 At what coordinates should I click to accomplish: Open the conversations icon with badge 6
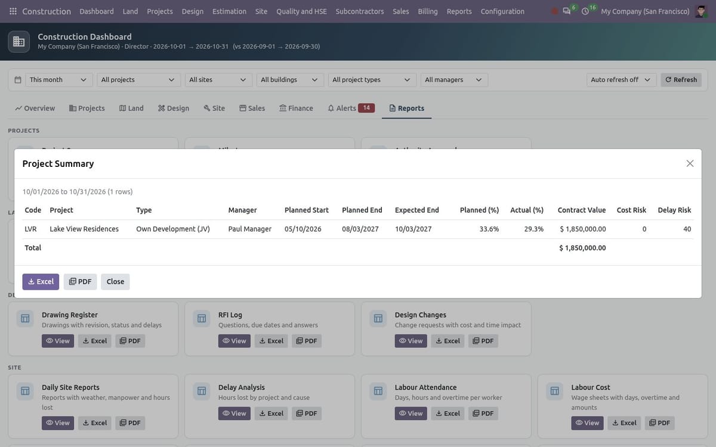point(567,11)
